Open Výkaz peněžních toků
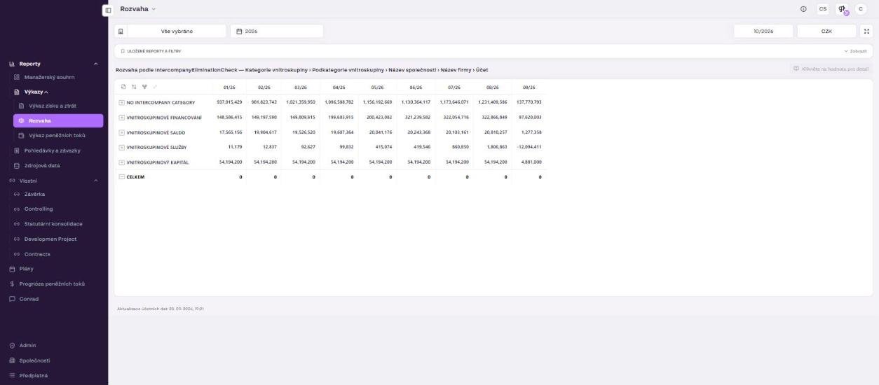879x385 pixels. 57,135
